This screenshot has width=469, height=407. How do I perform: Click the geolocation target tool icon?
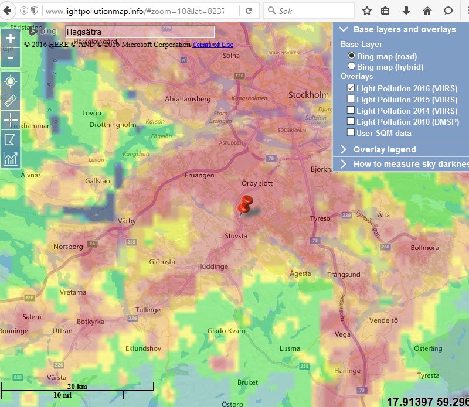[x=11, y=82]
